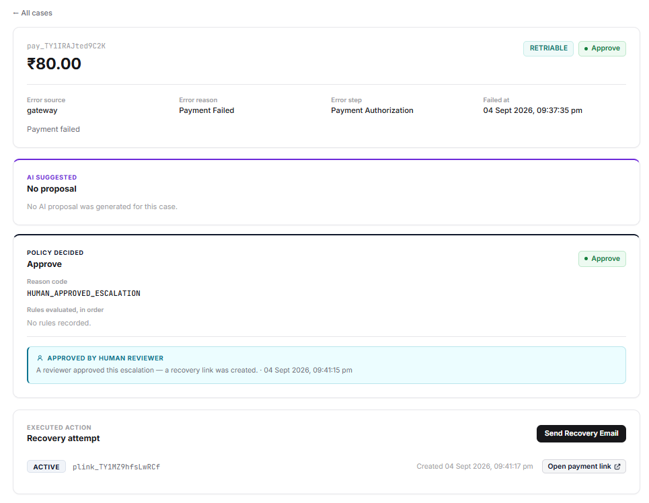
Task: Go back to All cases
Action: 33,13
